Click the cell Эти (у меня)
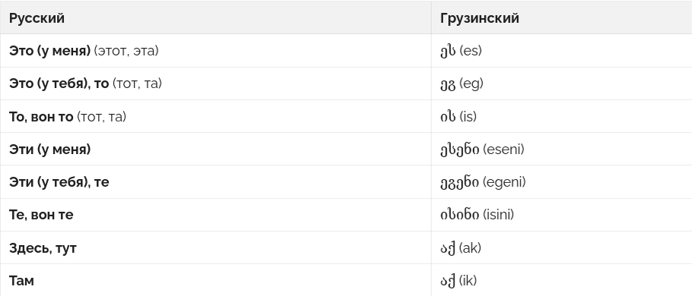Screen dimensions: 692x296 coord(216,150)
